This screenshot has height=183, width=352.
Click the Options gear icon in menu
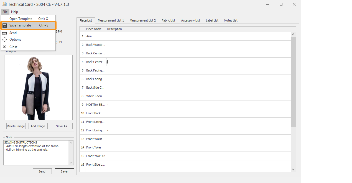pos(4,39)
